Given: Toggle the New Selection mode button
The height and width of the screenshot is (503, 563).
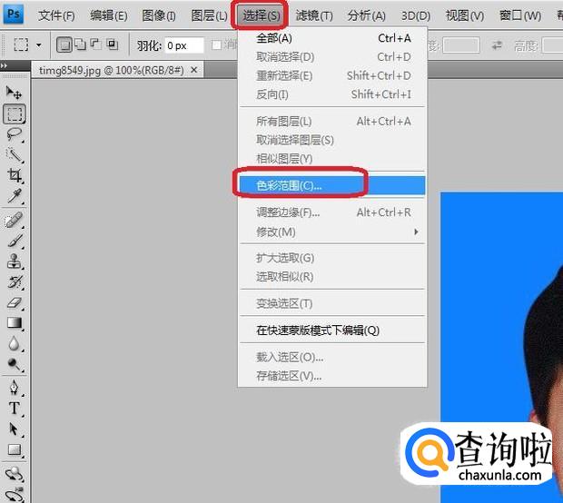Looking at the screenshot, I should [x=65, y=44].
